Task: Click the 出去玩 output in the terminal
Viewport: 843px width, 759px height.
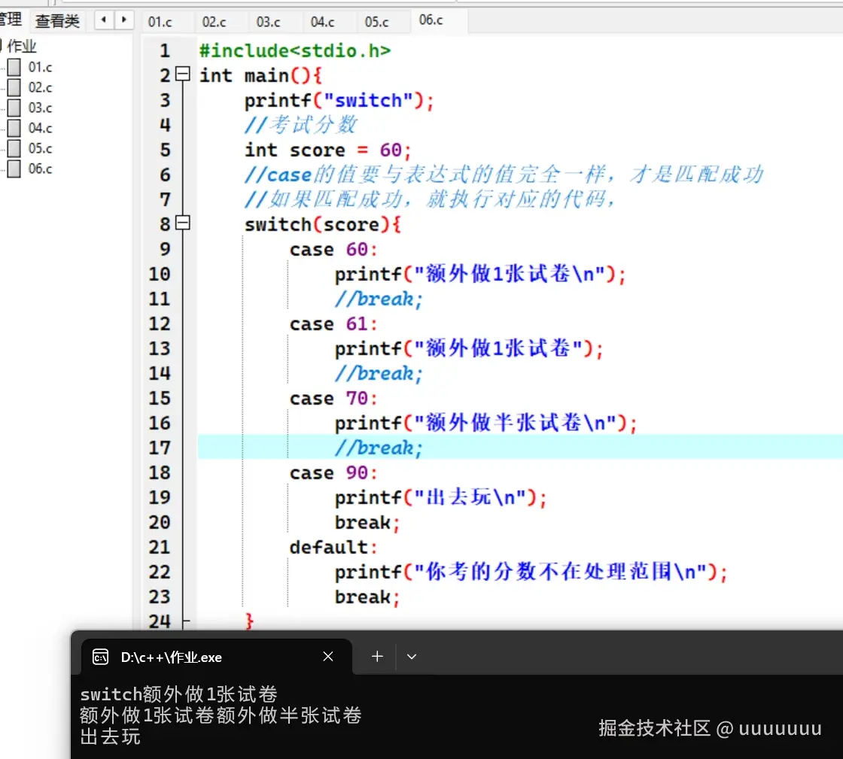Action: point(110,736)
